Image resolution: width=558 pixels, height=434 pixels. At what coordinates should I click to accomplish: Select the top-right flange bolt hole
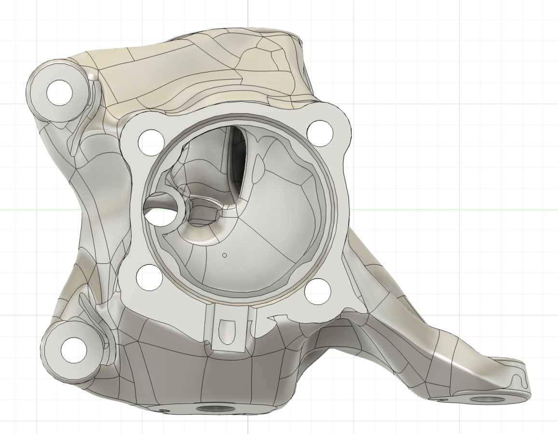tap(320, 134)
